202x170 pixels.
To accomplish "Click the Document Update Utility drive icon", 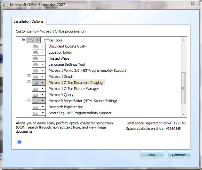I will tap(35, 47).
